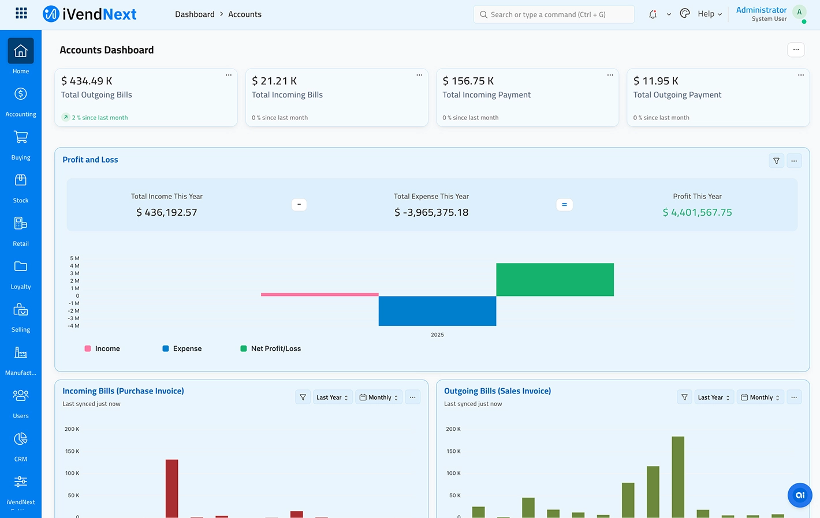Toggle Expense series in chart legend

pyautogui.click(x=182, y=349)
